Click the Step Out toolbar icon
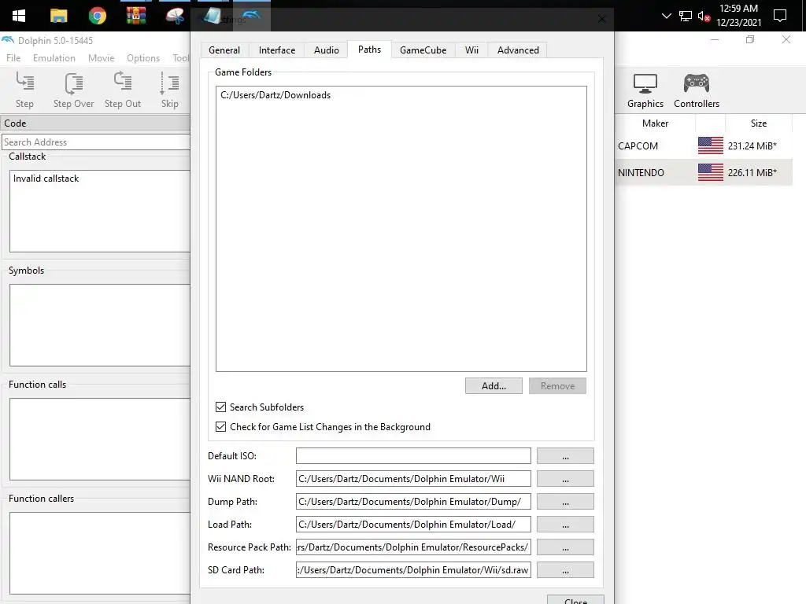This screenshot has width=806, height=604. pyautogui.click(x=122, y=90)
